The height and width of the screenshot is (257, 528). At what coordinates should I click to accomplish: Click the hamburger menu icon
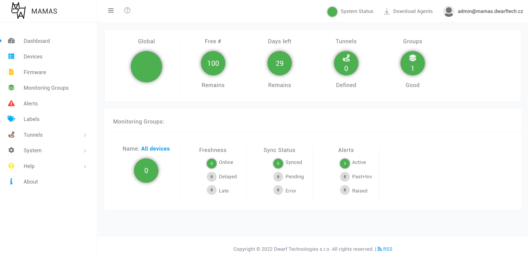pyautogui.click(x=111, y=11)
